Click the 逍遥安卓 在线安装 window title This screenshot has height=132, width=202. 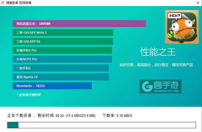19,3
